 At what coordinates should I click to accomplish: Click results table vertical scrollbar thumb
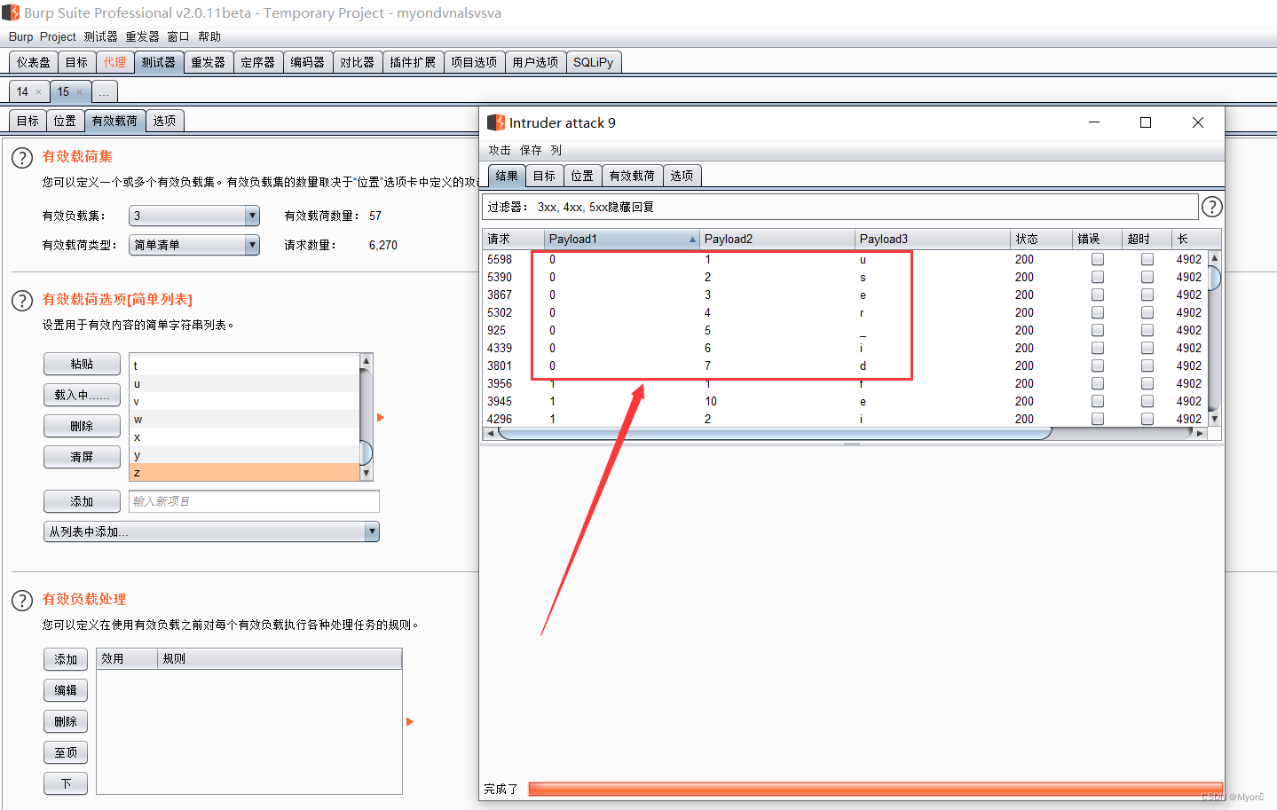pos(1215,278)
